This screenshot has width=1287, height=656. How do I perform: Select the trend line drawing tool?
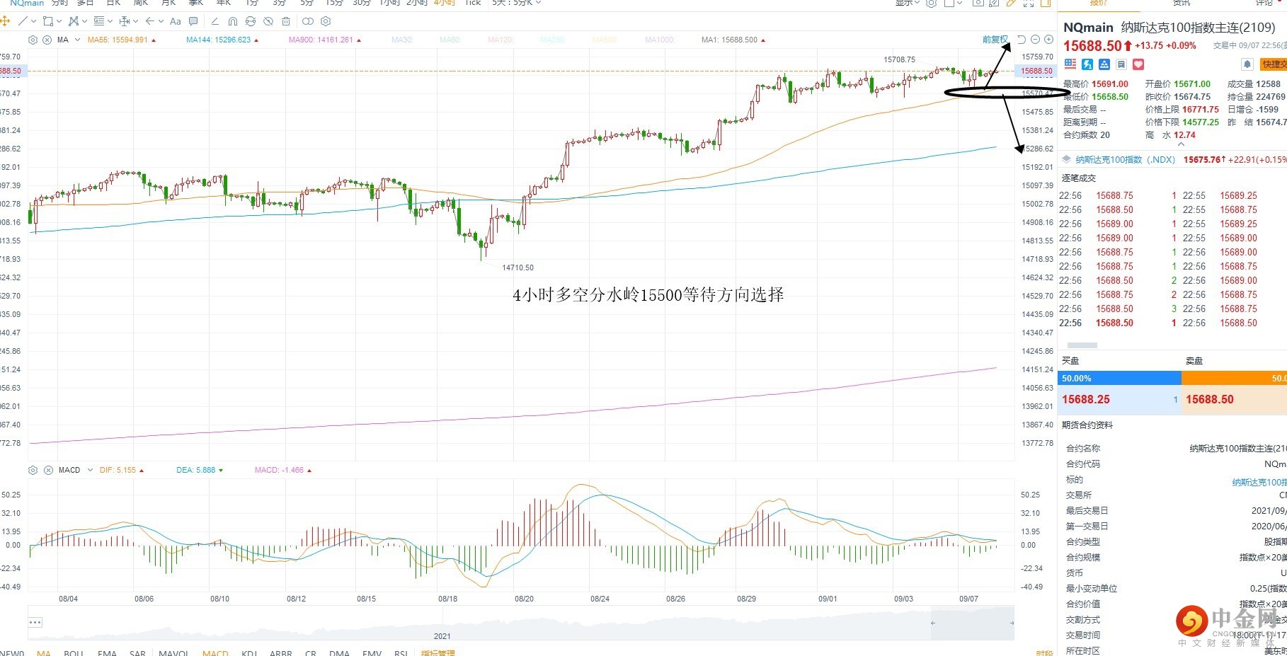pyautogui.click(x=23, y=21)
